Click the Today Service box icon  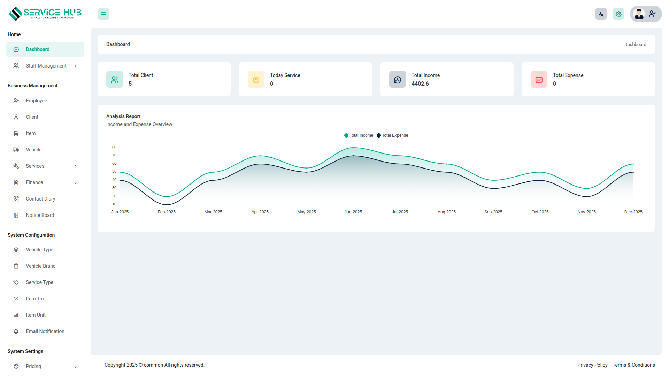[x=256, y=80]
